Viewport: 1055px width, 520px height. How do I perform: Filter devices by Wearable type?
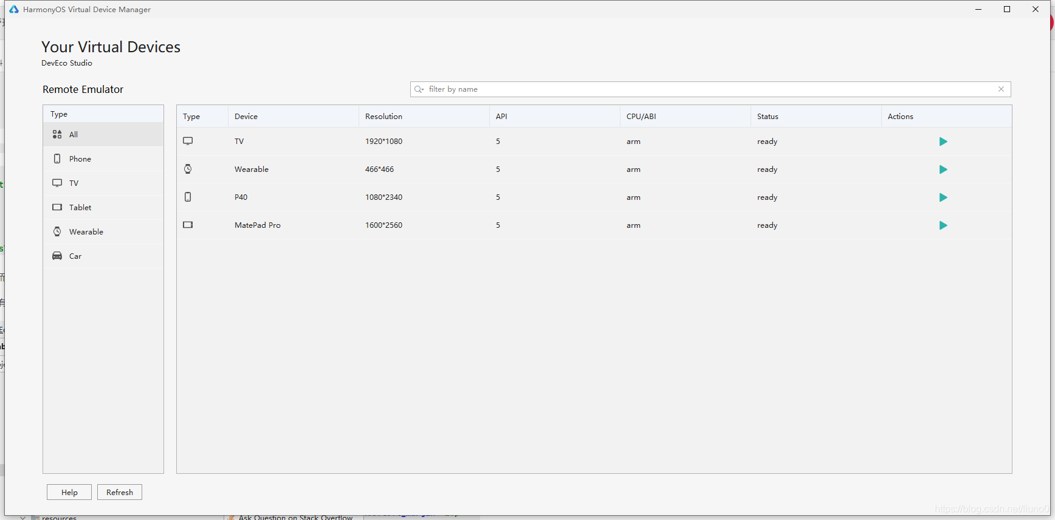[103, 231]
